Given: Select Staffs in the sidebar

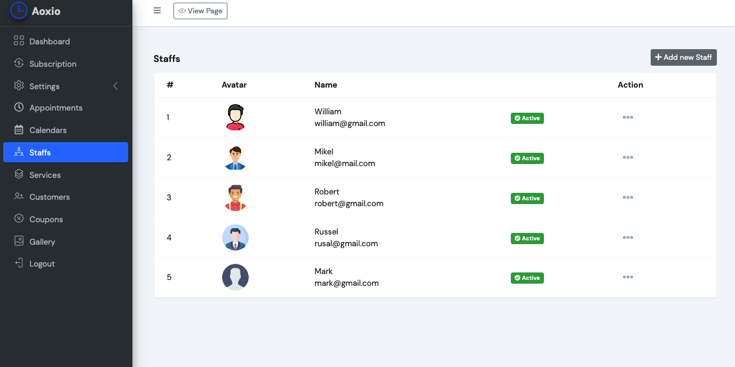Looking at the screenshot, I should click(65, 152).
